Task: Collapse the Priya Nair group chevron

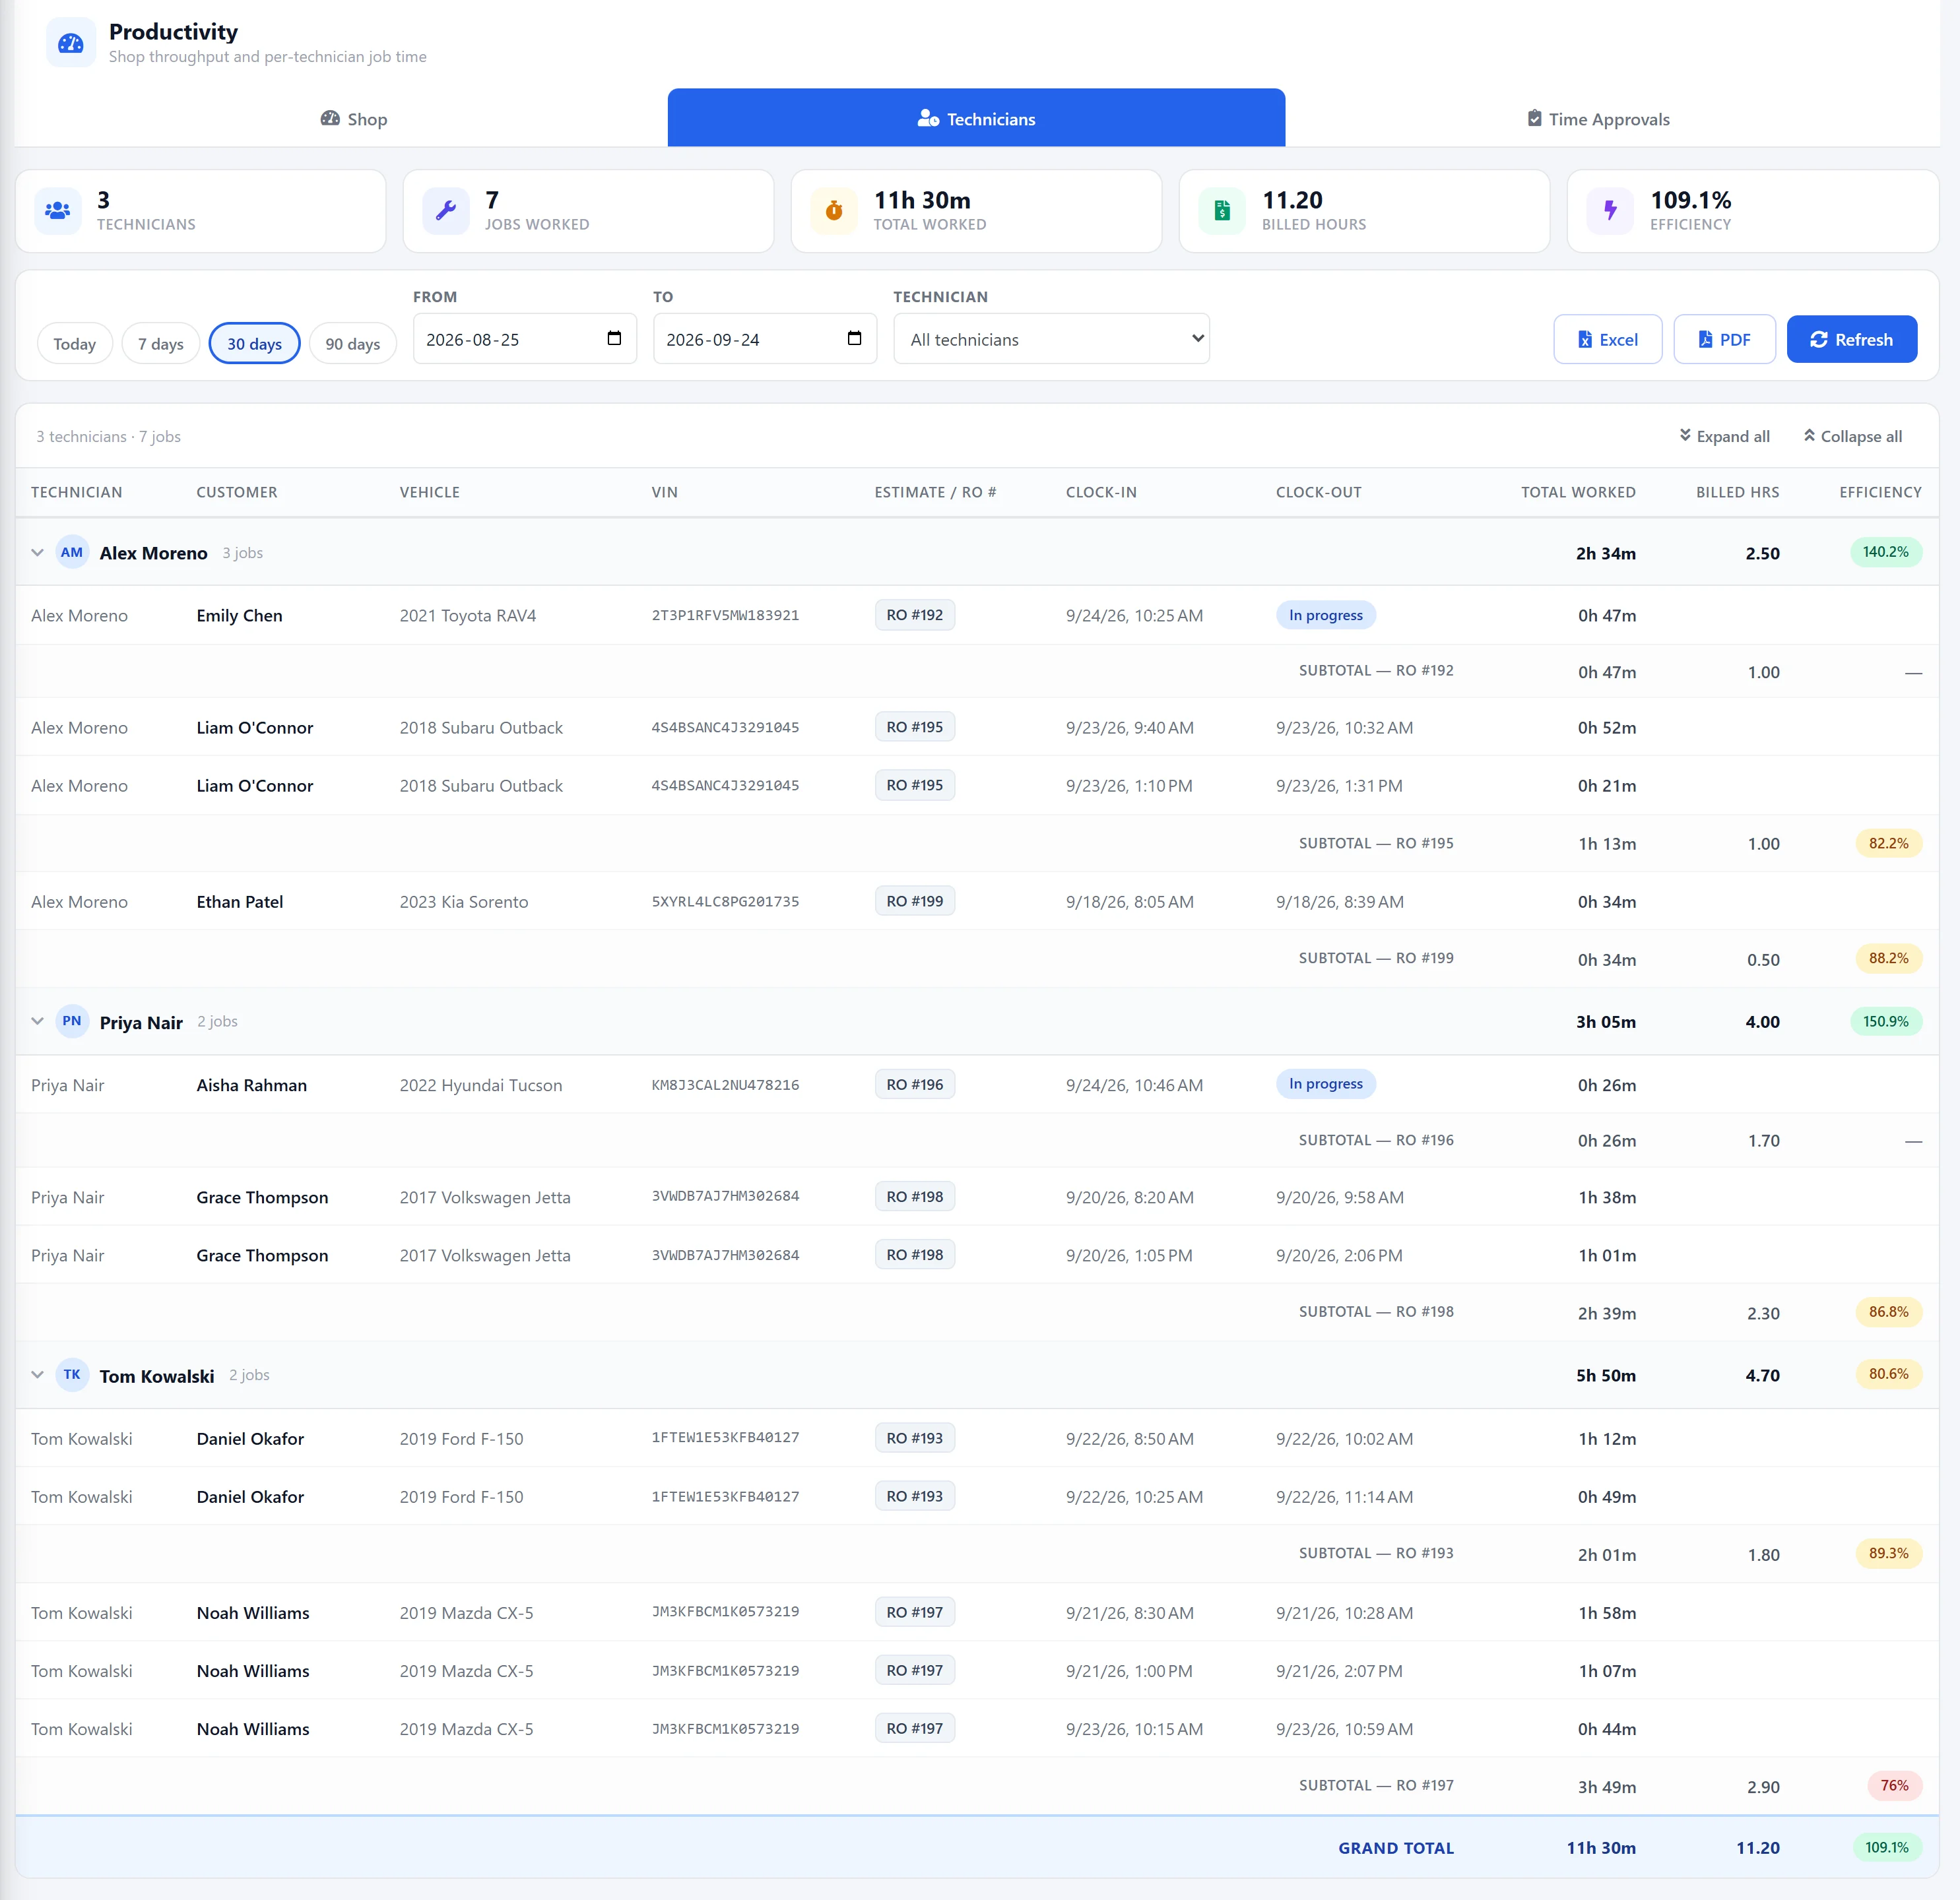Action: pyautogui.click(x=38, y=1021)
